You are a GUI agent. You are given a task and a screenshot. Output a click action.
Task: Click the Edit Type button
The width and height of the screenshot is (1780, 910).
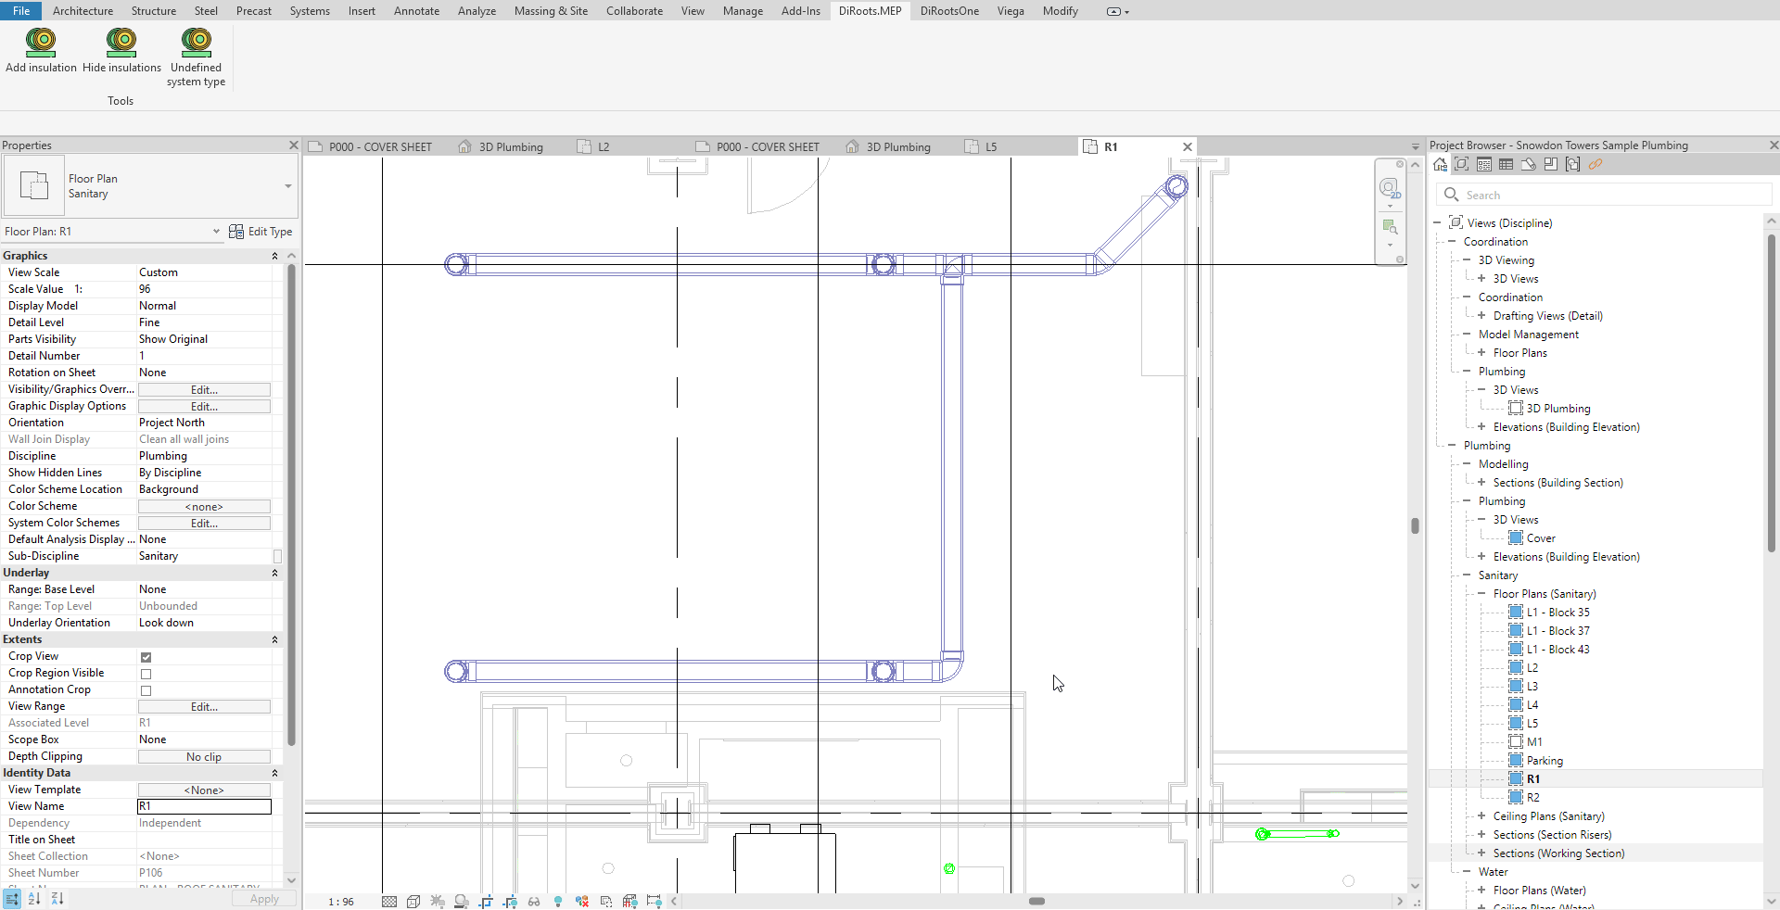coord(261,232)
